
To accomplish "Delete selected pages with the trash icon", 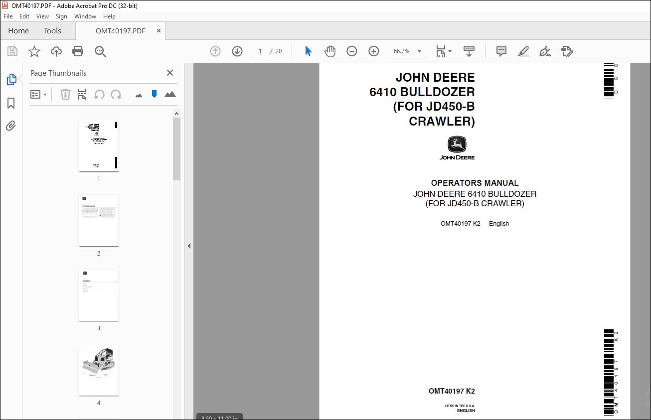I will click(65, 94).
